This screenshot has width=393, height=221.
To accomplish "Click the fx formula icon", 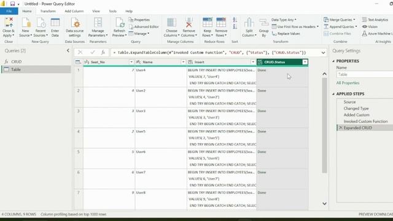I will (103, 52).
